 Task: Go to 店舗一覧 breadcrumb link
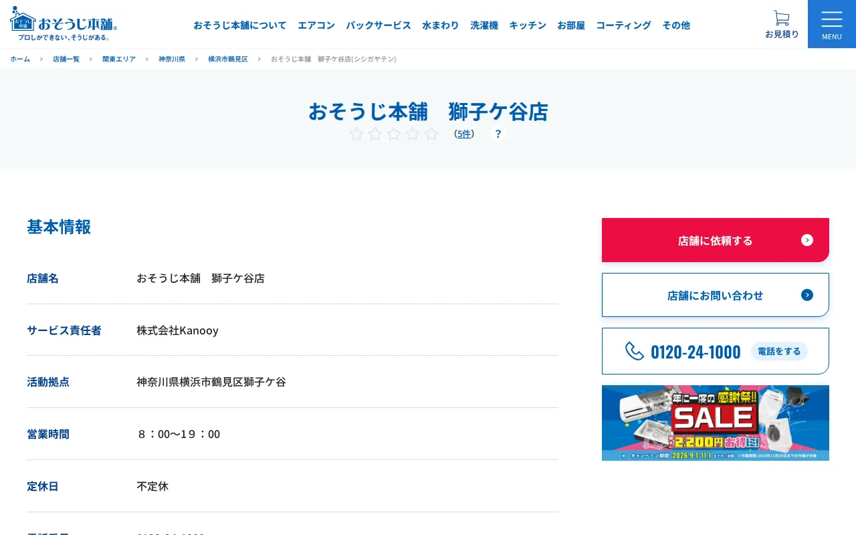click(x=66, y=59)
